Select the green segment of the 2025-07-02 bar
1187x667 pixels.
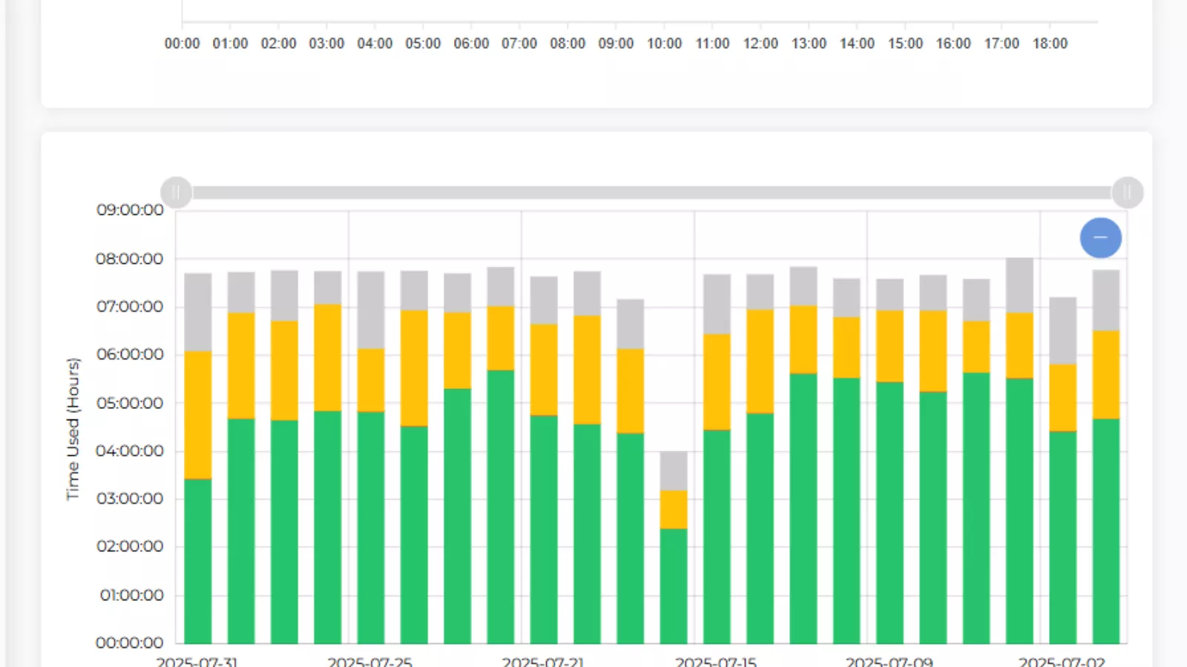pyautogui.click(x=1062, y=537)
